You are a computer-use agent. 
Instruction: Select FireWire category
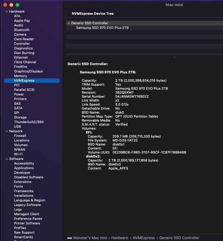point(20,67)
